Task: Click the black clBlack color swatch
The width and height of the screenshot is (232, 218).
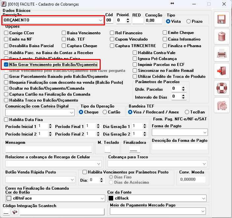Action: coord(111,198)
